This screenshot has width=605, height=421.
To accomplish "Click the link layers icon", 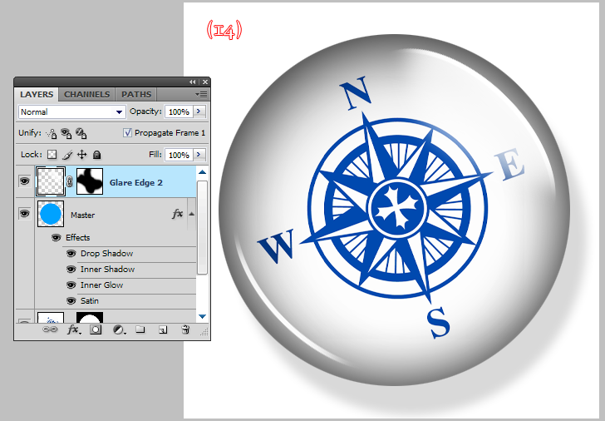I will pyautogui.click(x=50, y=329).
